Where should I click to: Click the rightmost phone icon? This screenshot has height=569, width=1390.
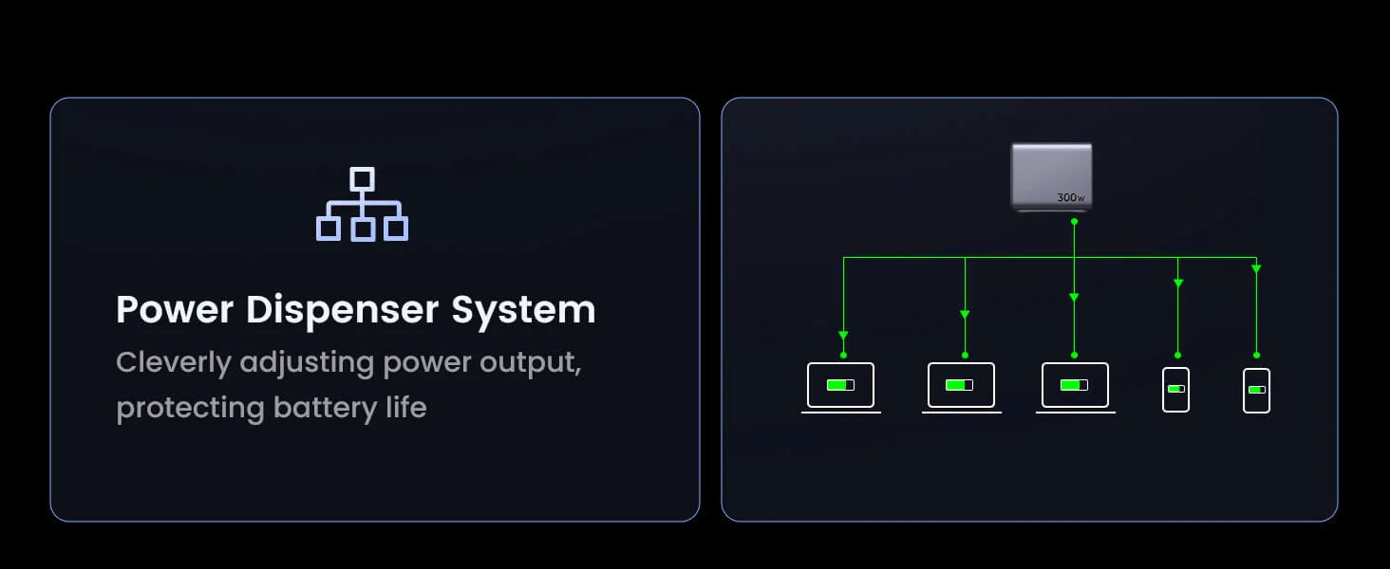pyautogui.click(x=1257, y=390)
